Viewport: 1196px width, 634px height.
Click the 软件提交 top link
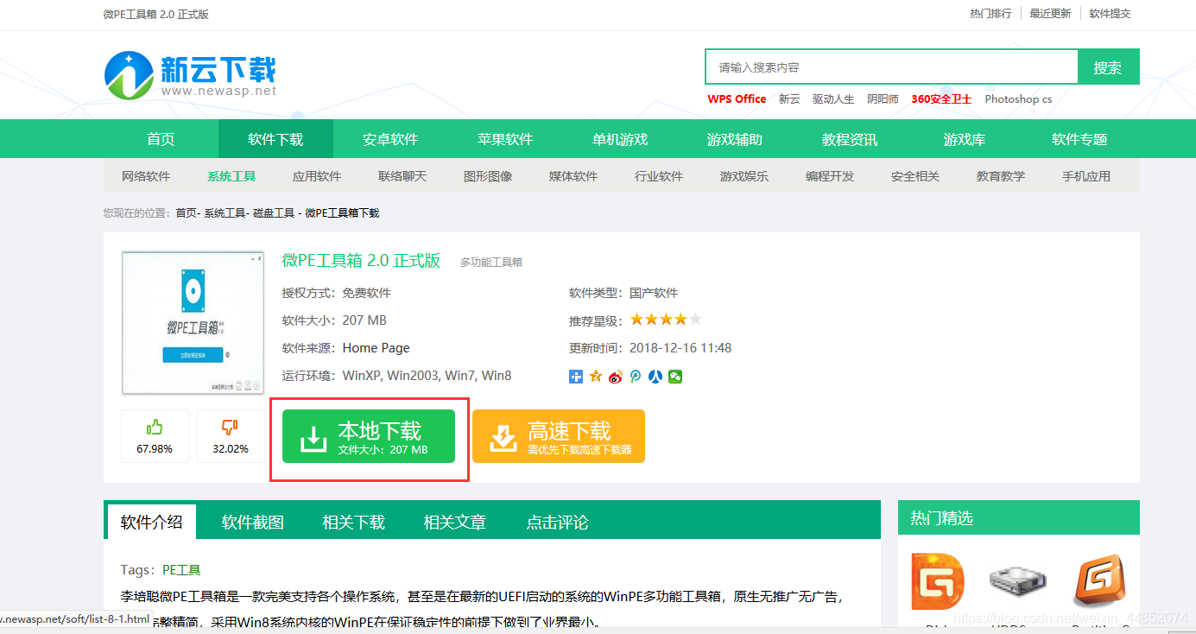1110,14
